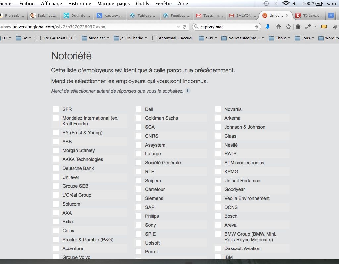339x264 pixels.
Task: Open the Édition menu
Action: (27, 3)
